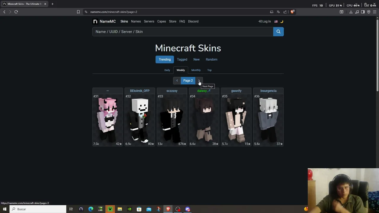Click the install app icon in address bar
The image size is (379, 213).
click(x=272, y=12)
